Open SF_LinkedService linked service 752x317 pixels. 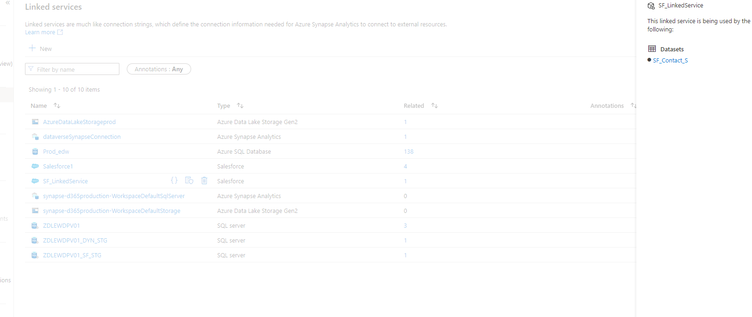(x=65, y=181)
